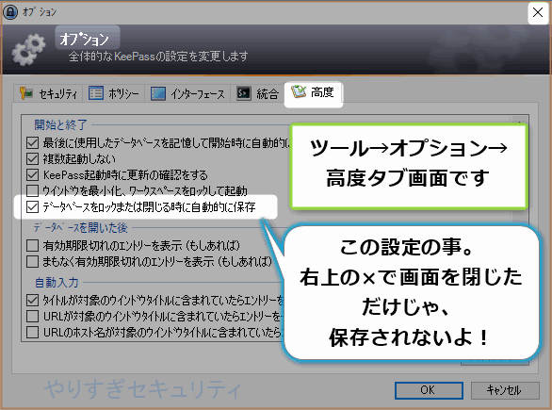Confirm settings with the OK button
Viewport: 552px width, 410px height.
click(x=429, y=390)
